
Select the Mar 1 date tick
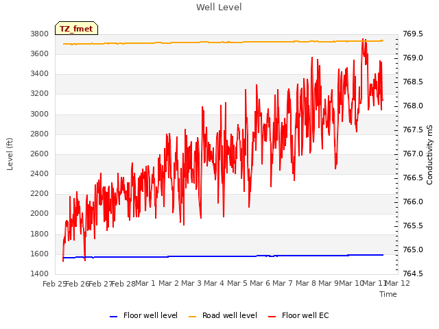click(x=145, y=283)
